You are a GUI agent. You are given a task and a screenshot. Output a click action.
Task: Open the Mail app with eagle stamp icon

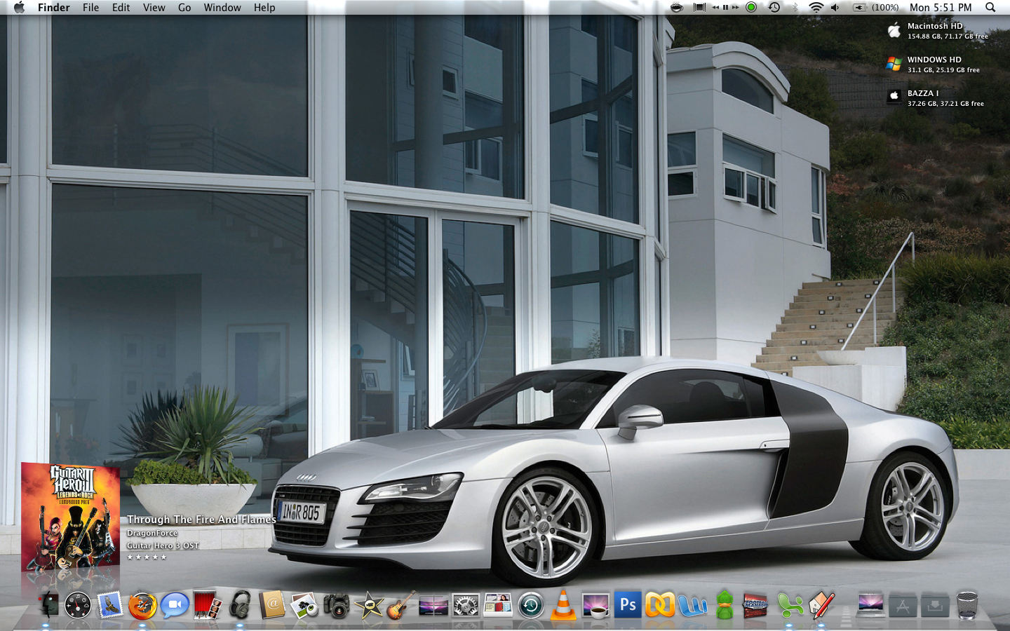pyautogui.click(x=110, y=605)
